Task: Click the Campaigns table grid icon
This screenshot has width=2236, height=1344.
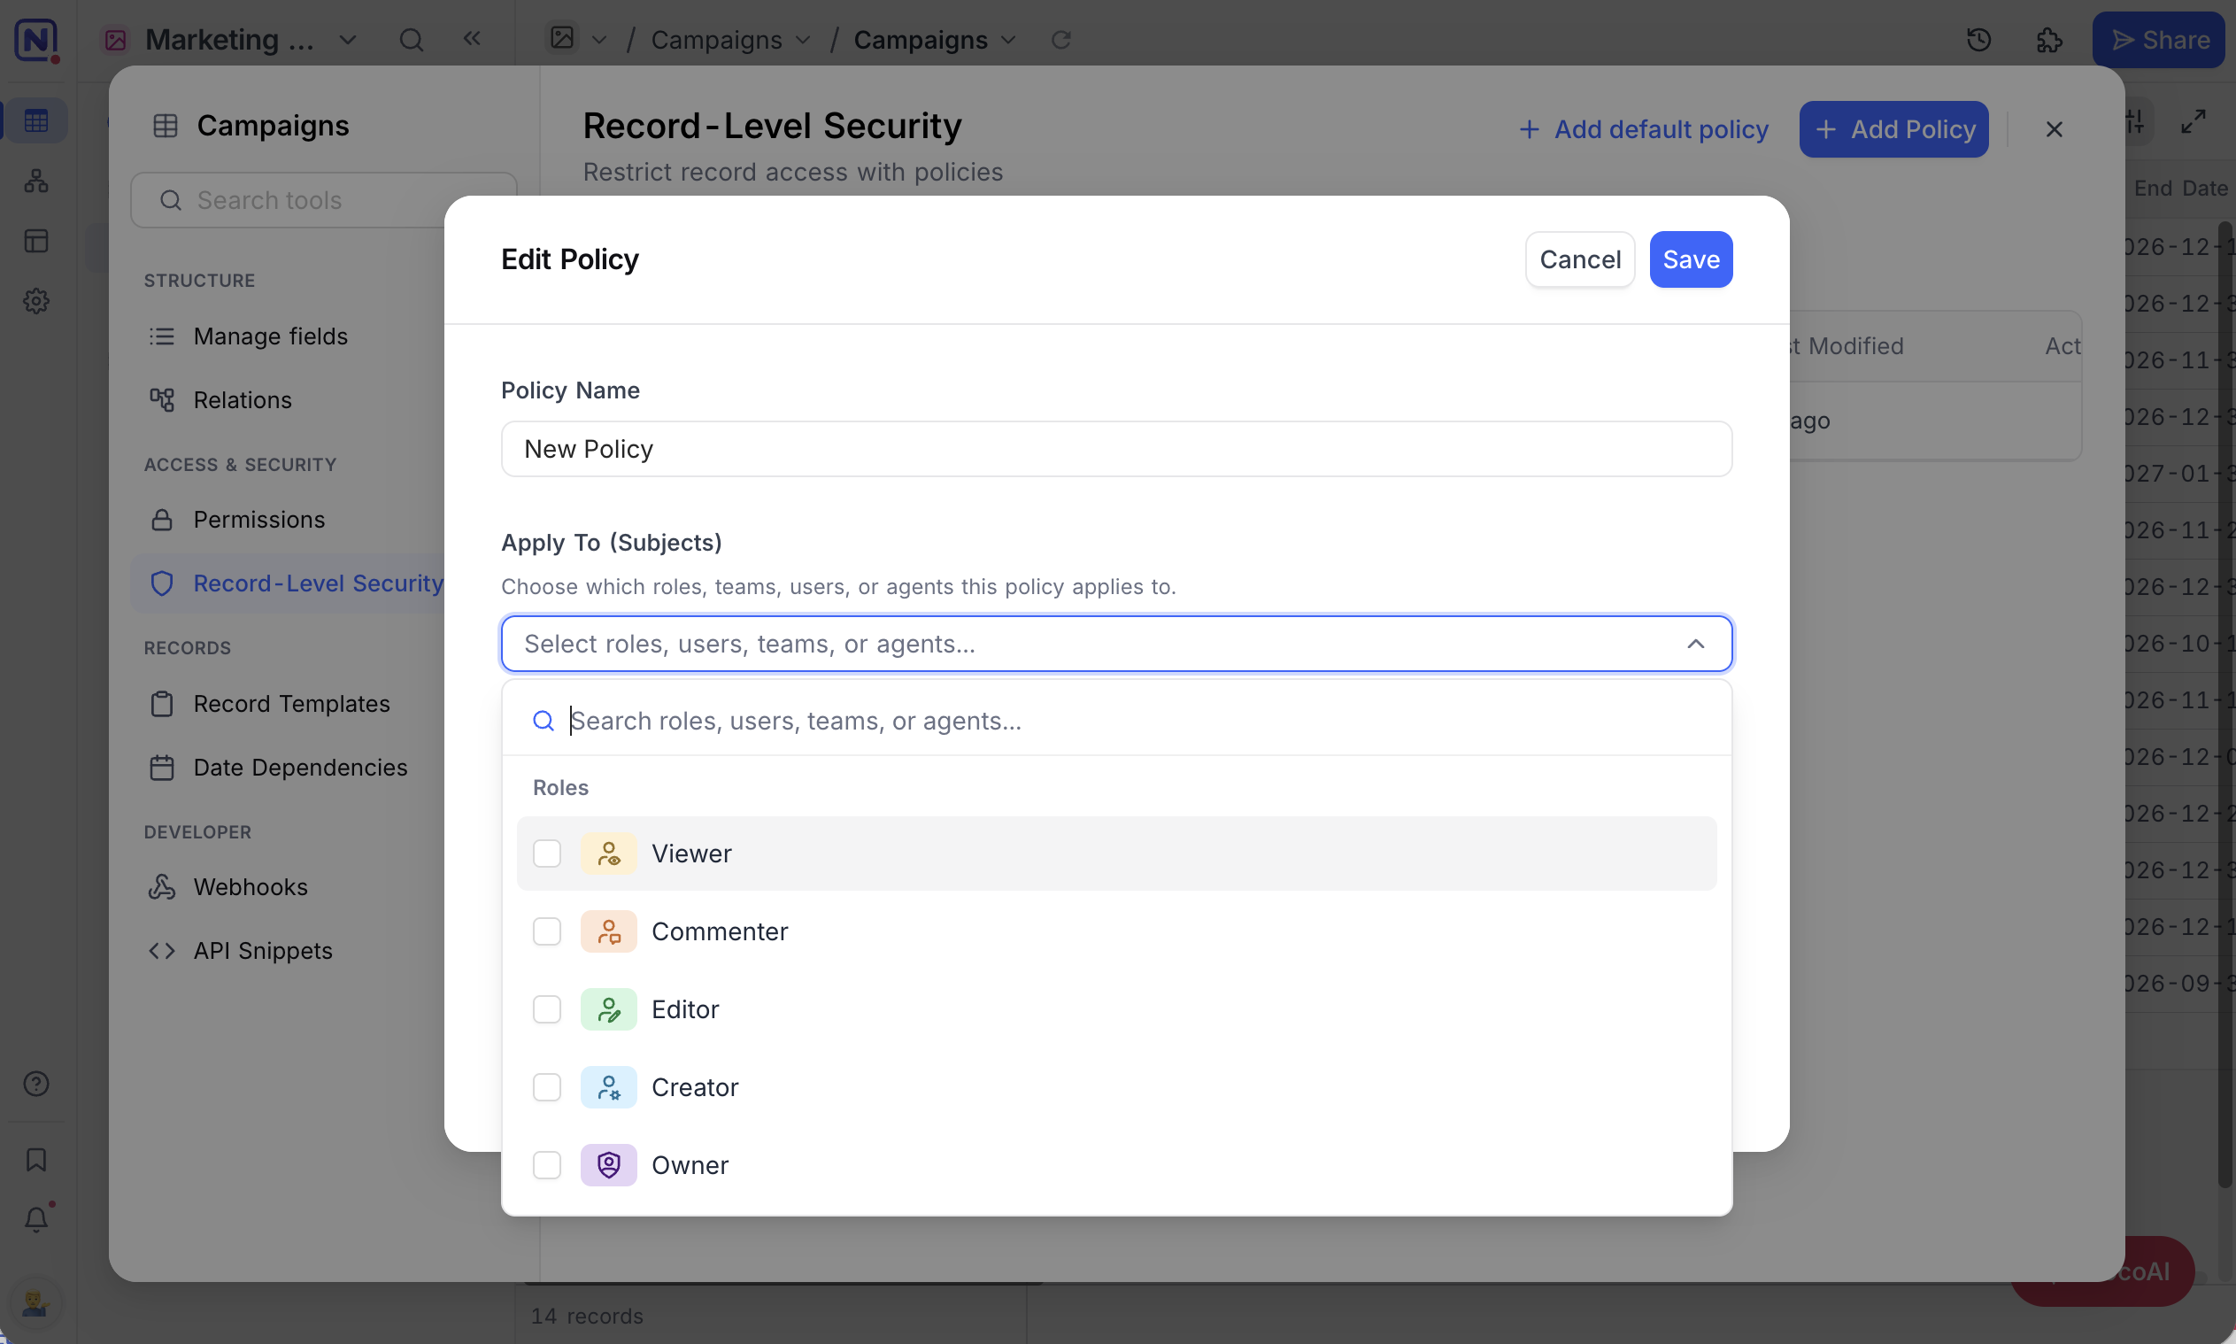Action: click(x=165, y=125)
